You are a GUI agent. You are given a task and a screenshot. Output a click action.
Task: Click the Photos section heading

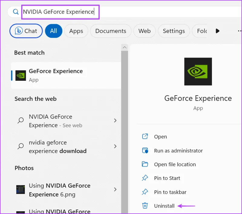24,168
